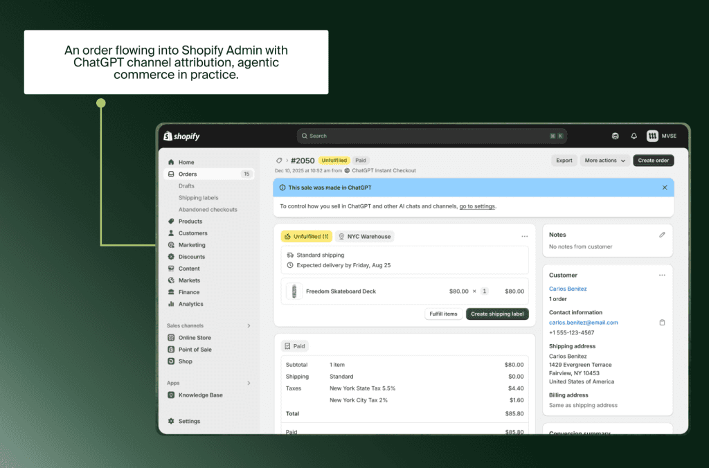Open Carlos Benitez customer link
The width and height of the screenshot is (709, 468).
(568, 289)
